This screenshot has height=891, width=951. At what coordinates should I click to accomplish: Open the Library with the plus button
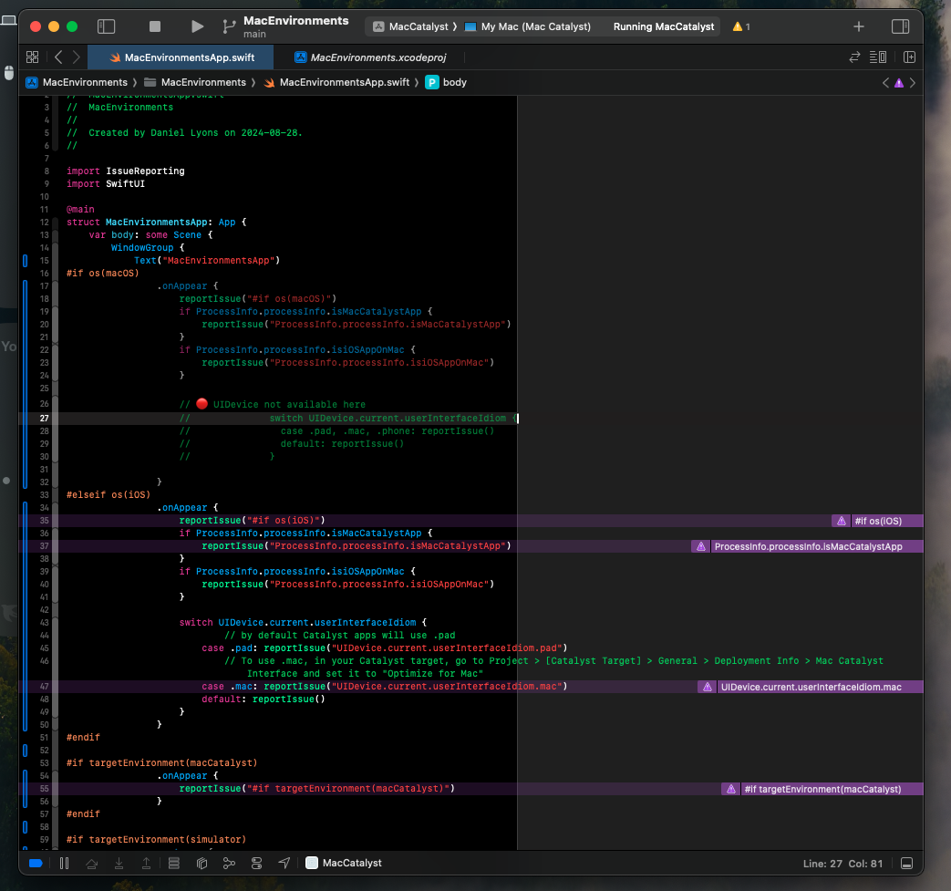point(859,26)
